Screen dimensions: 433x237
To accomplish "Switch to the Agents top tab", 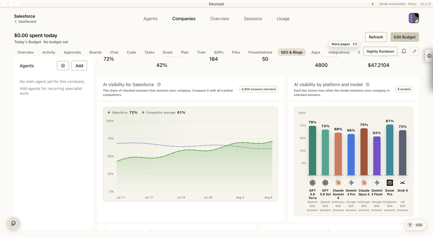I will [x=150, y=19].
